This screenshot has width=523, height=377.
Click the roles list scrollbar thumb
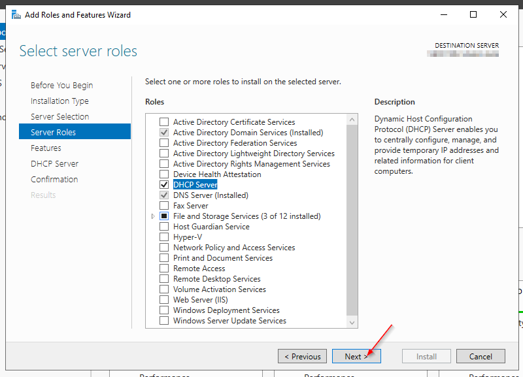[352, 220]
